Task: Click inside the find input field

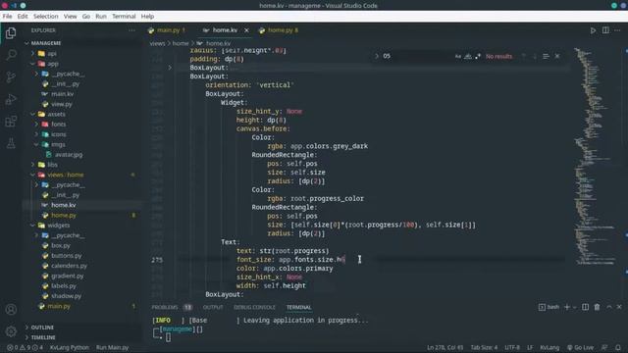Action: pyautogui.click(x=416, y=57)
